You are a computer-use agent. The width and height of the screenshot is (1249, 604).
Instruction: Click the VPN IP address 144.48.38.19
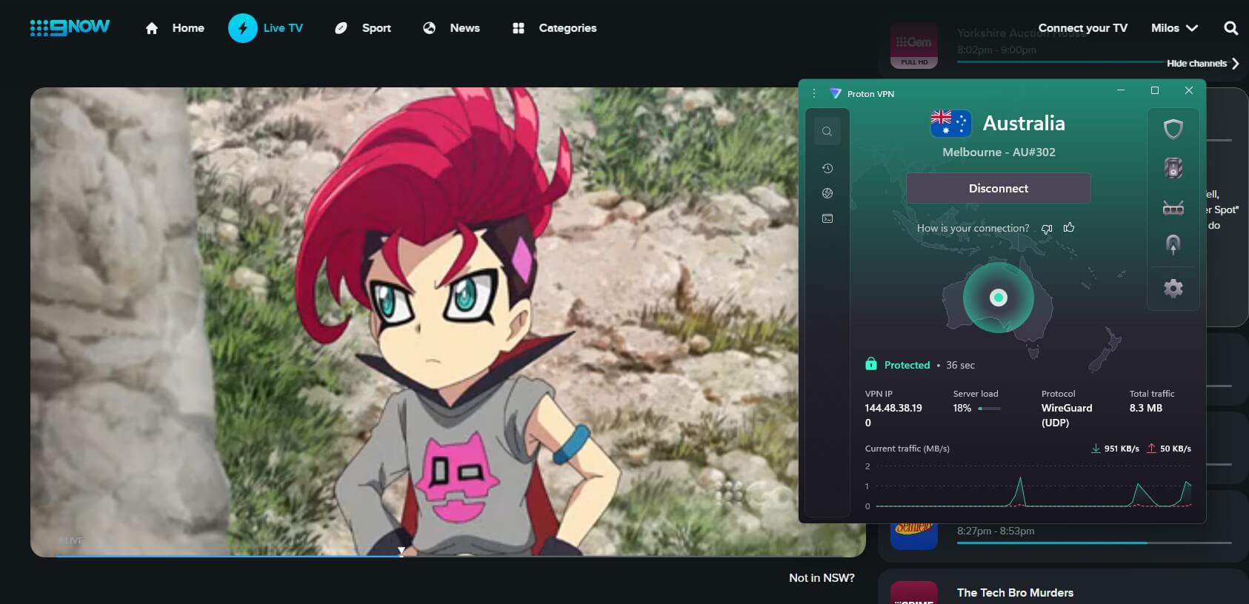893,415
